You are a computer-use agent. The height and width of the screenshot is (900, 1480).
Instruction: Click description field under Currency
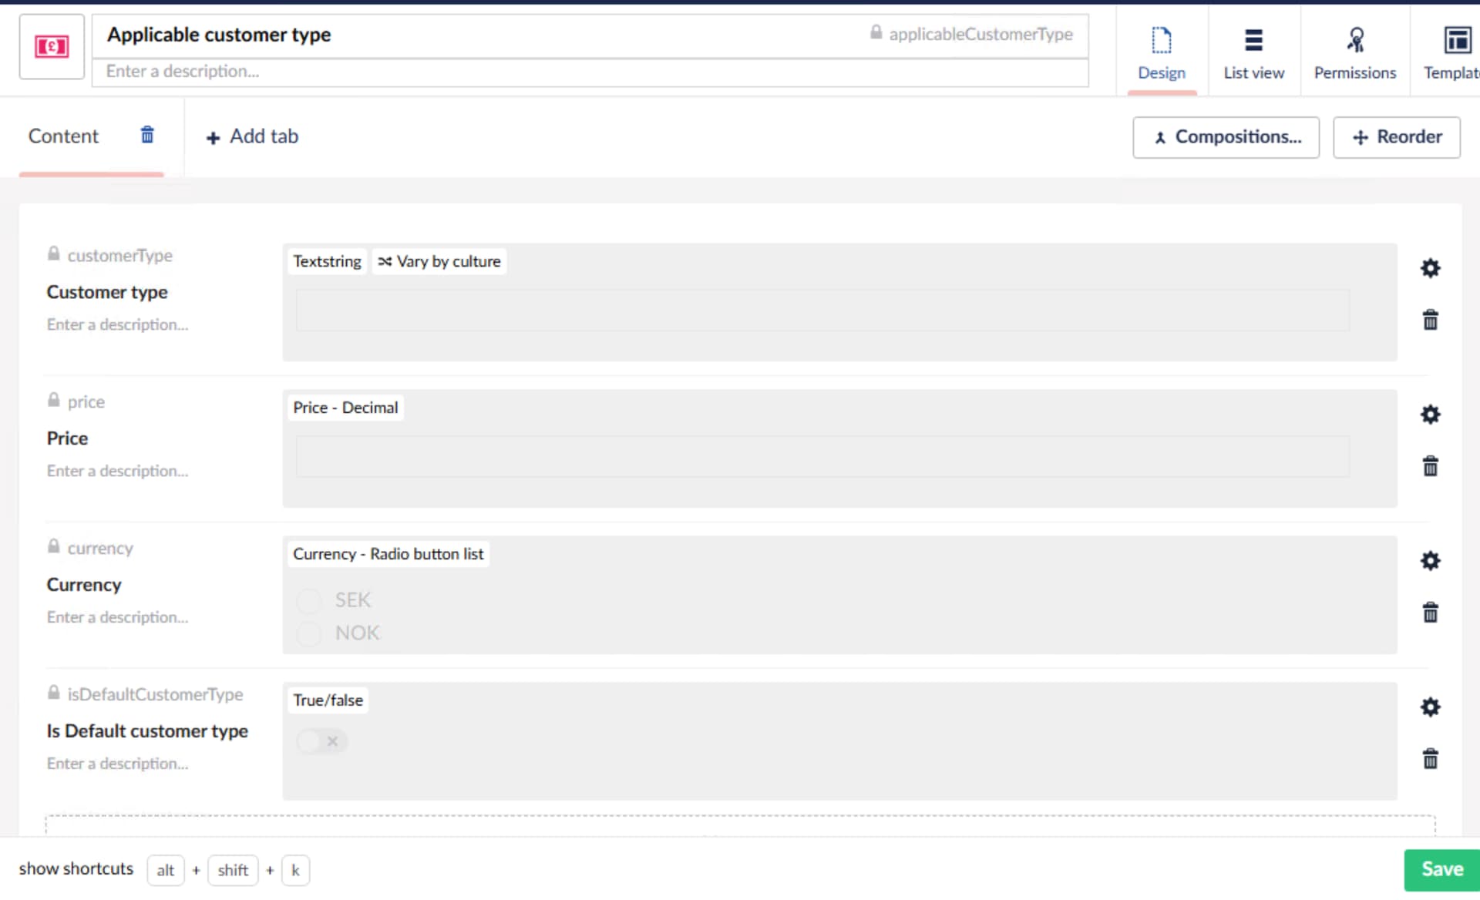pyautogui.click(x=117, y=617)
